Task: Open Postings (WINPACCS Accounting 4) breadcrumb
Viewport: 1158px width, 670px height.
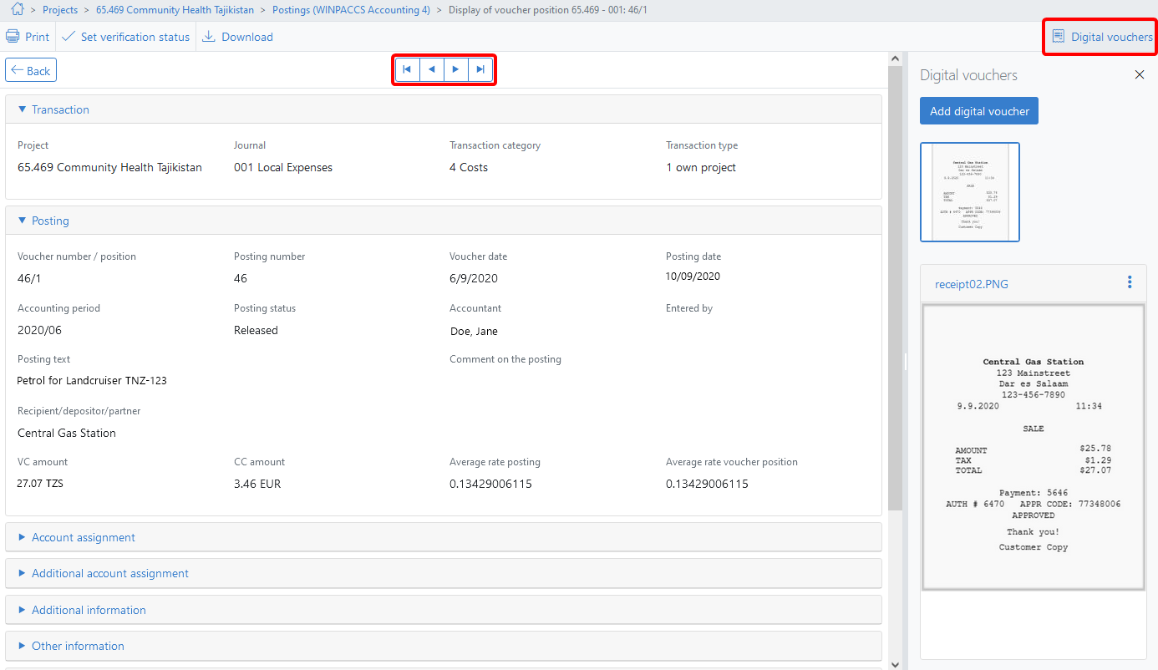Action: click(x=351, y=10)
